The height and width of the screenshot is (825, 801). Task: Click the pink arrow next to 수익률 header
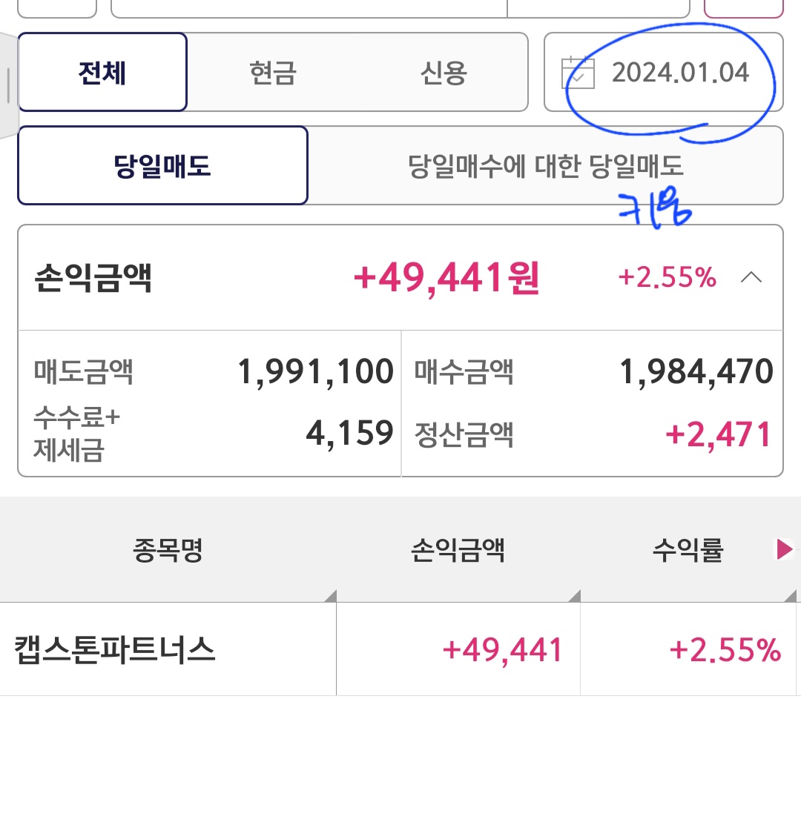783,549
